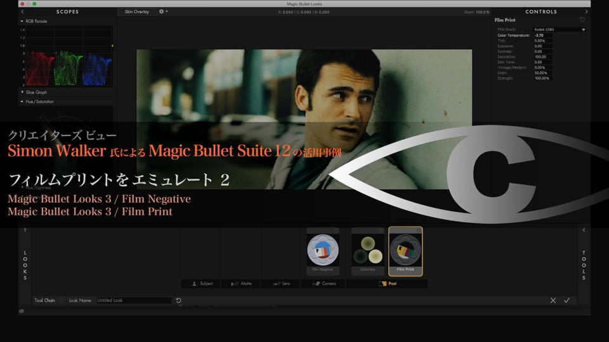Expand the Slice Graph scope
The height and width of the screenshot is (342, 609).
click(x=22, y=92)
